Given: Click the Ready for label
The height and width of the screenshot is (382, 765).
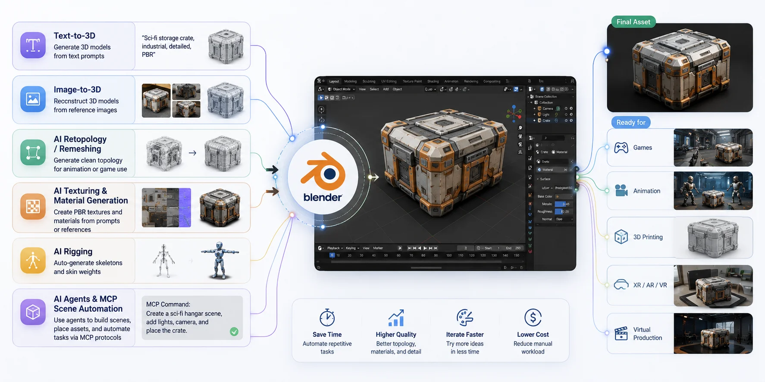Looking at the screenshot, I should 631,122.
